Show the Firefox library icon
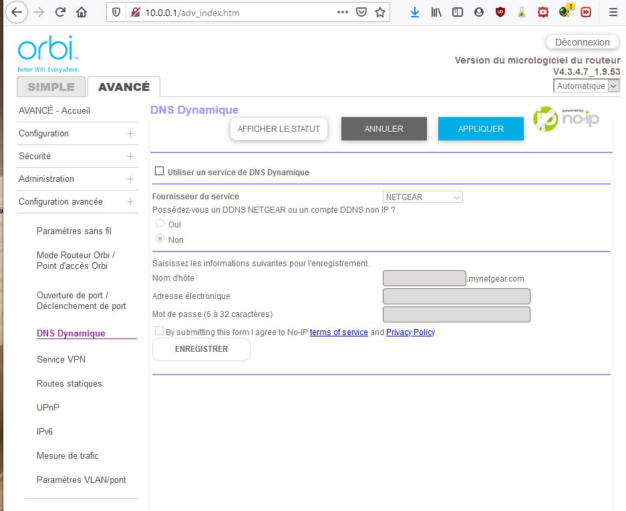 (436, 12)
